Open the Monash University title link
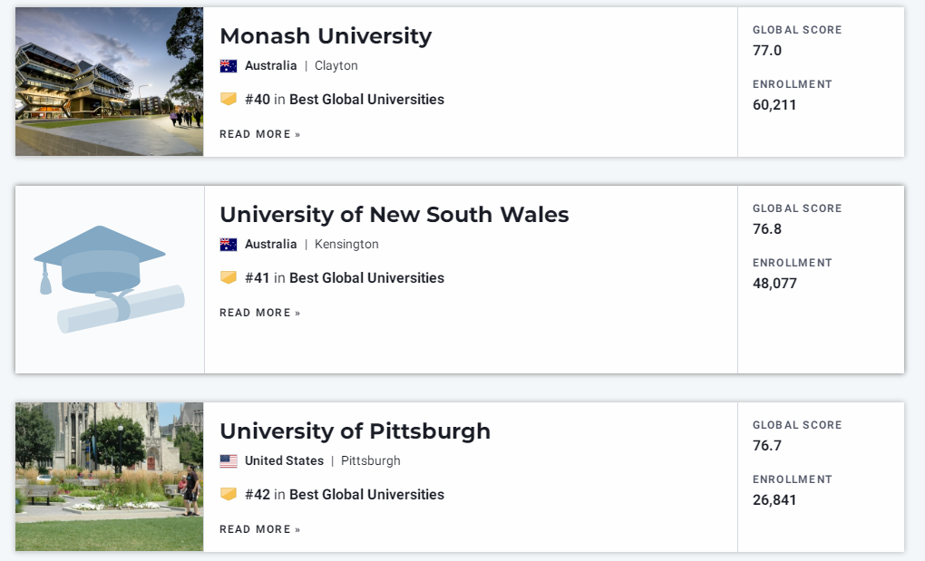Screen dimensions: 925x561 326,36
